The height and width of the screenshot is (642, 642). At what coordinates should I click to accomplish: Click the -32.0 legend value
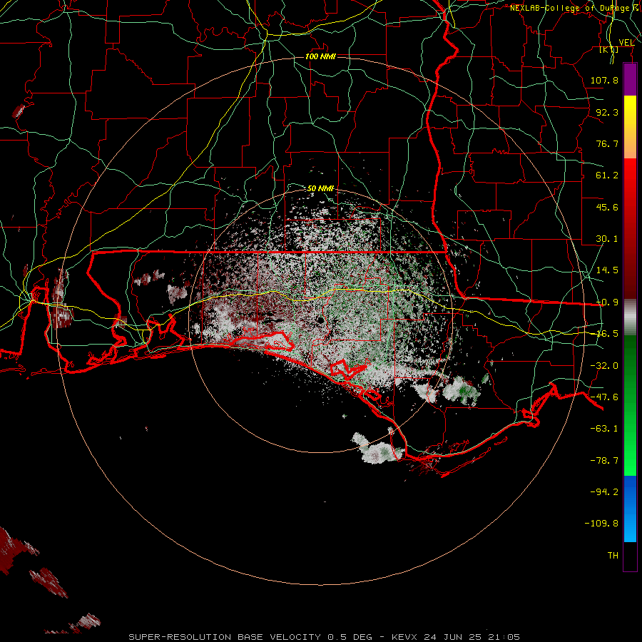click(604, 366)
